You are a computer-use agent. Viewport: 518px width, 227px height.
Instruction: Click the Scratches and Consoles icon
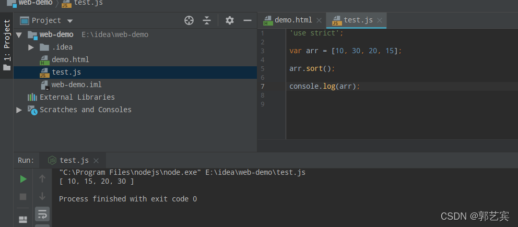click(x=32, y=110)
